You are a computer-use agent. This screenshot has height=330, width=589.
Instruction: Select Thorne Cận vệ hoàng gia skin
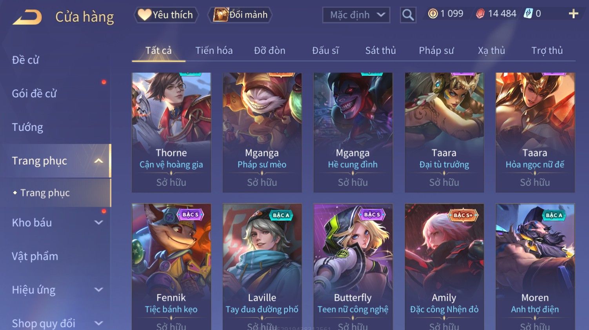pyautogui.click(x=171, y=132)
